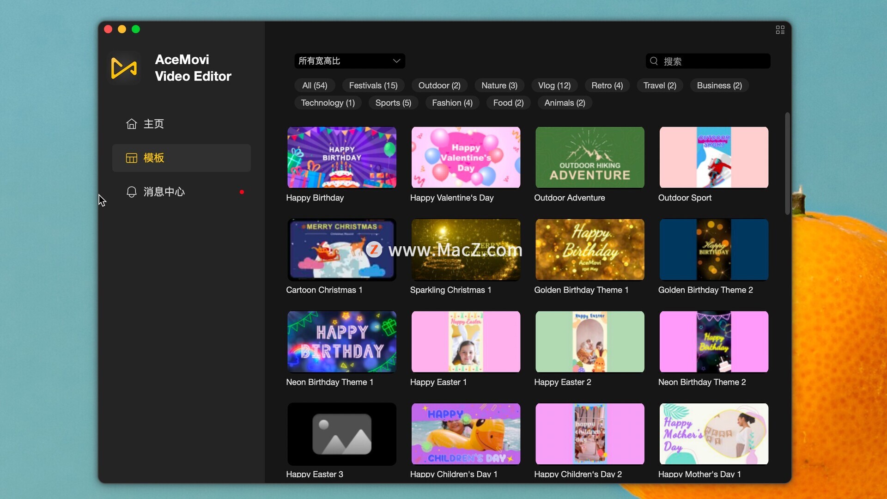Click the "Sparkling Christmas 1" title text
This screenshot has height=499, width=887.
450,290
